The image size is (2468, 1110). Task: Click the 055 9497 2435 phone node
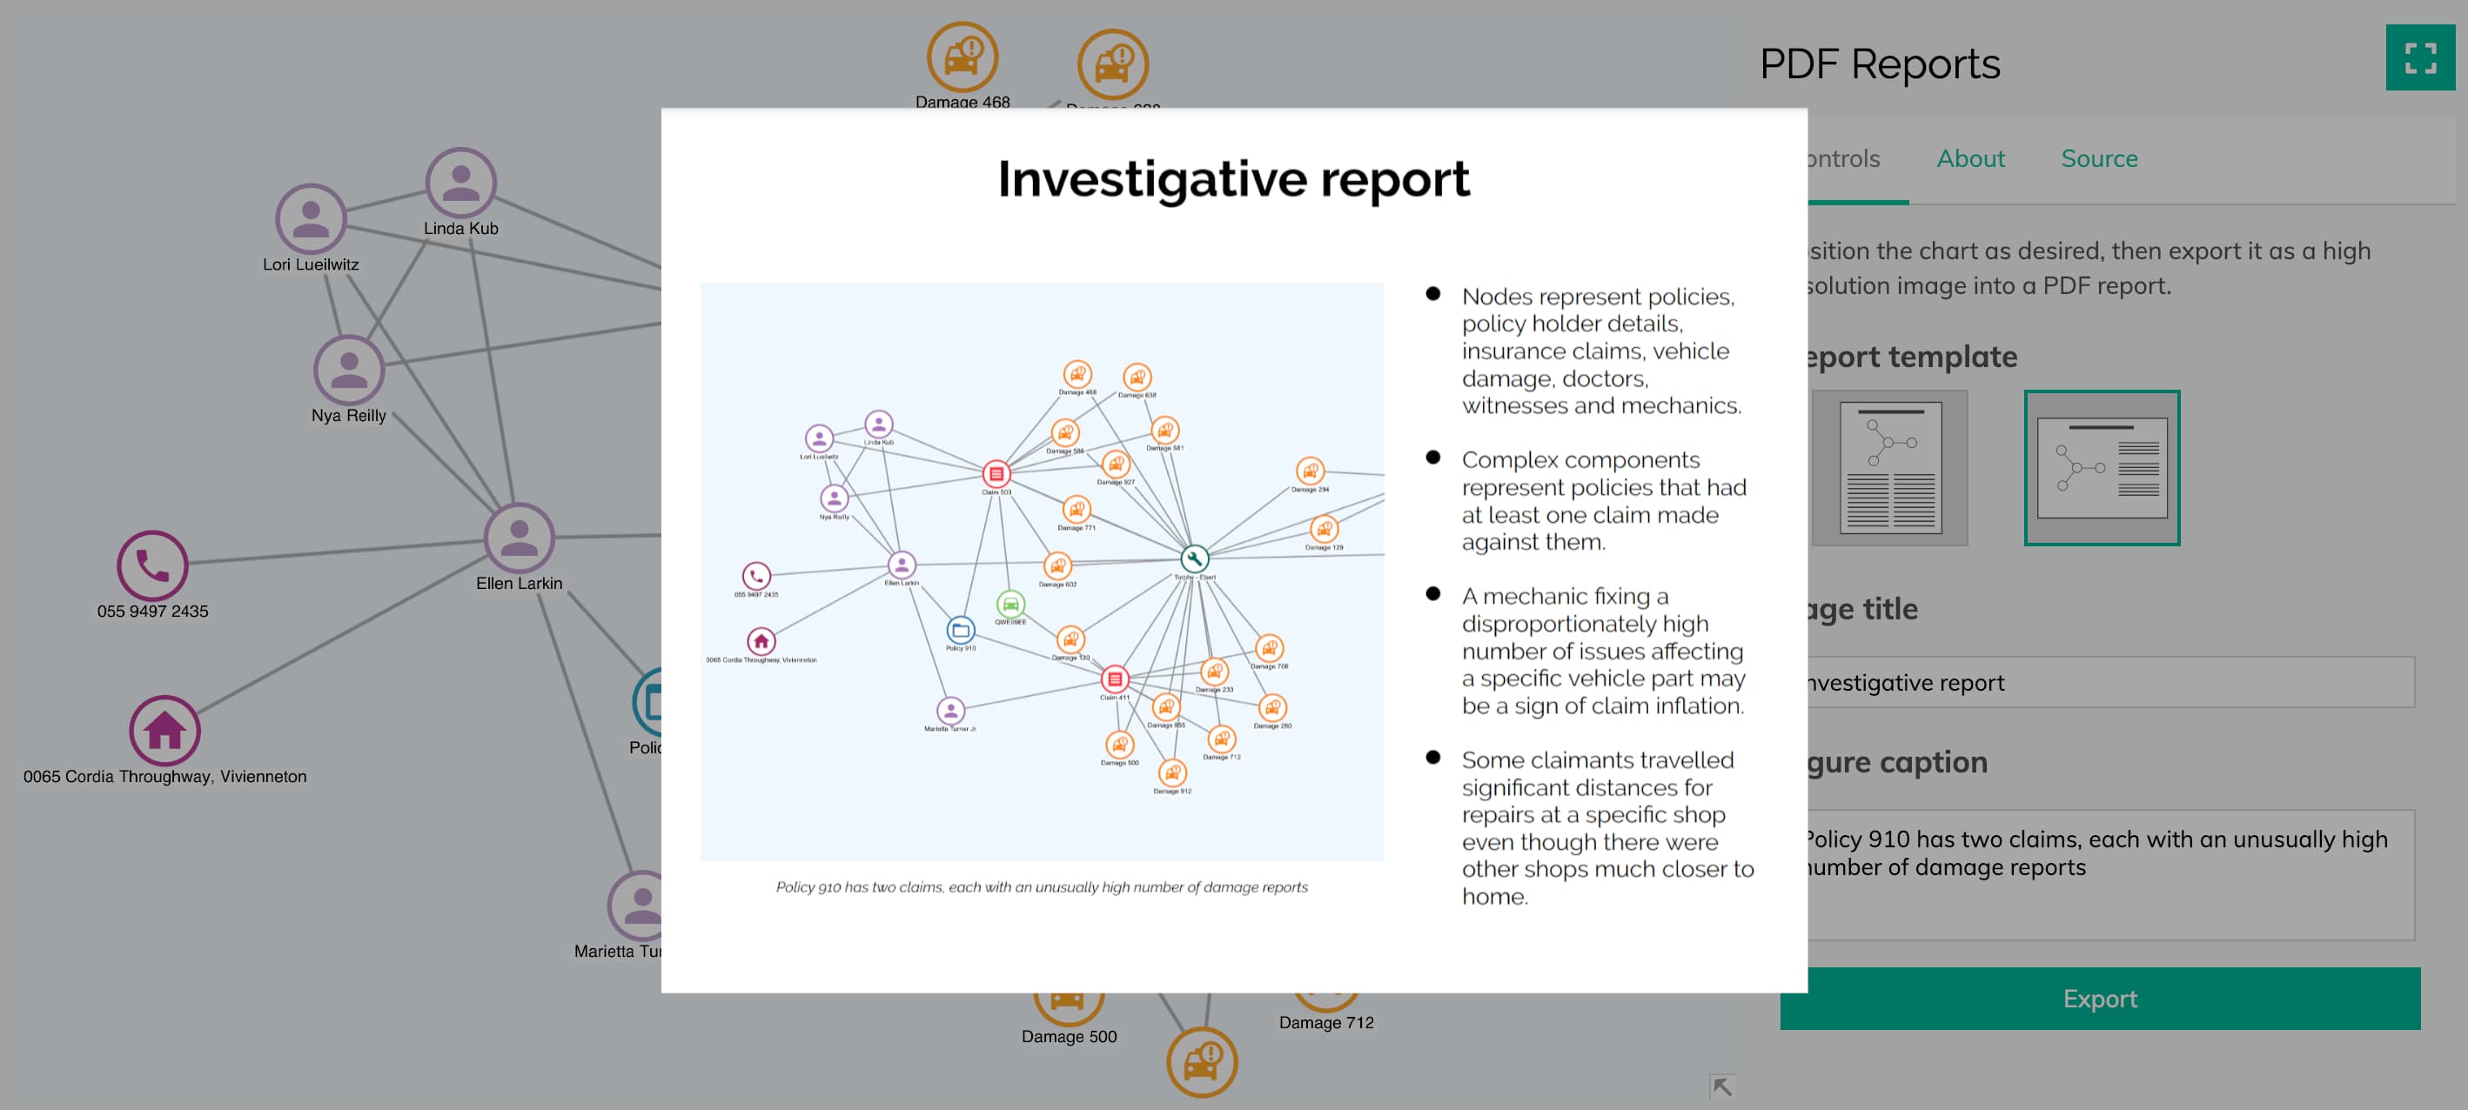tap(152, 566)
